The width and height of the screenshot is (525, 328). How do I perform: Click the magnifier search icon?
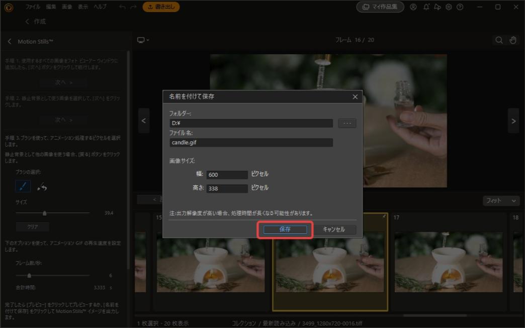pos(499,40)
